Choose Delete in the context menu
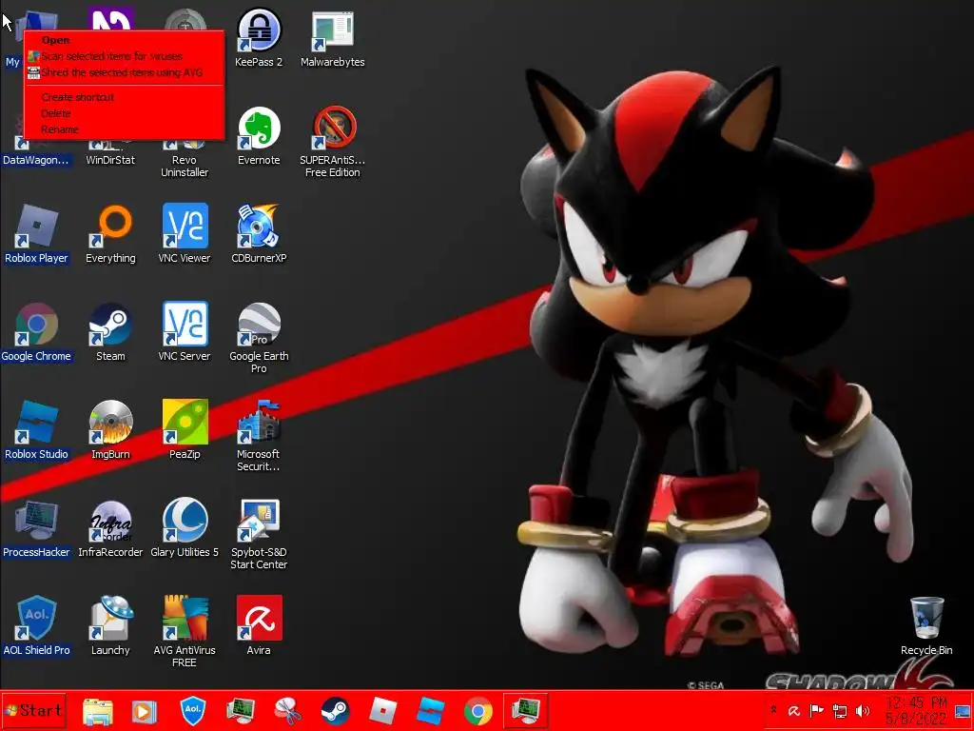This screenshot has height=731, width=974. (x=125, y=114)
